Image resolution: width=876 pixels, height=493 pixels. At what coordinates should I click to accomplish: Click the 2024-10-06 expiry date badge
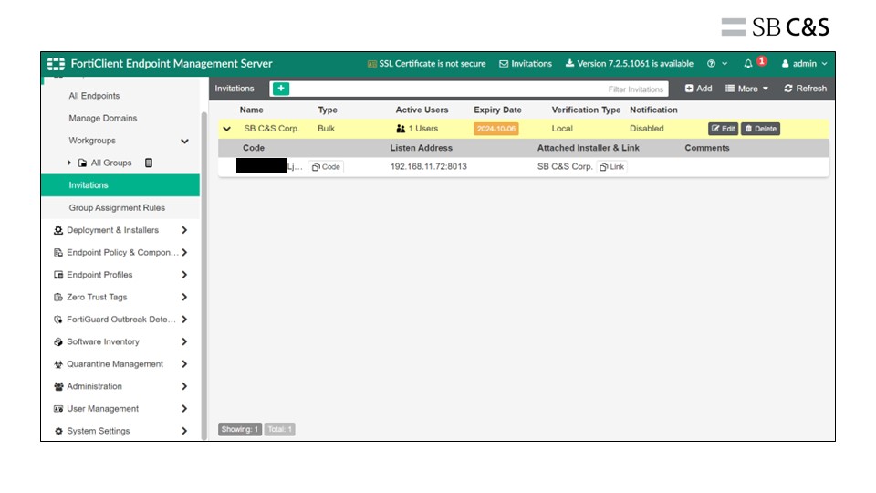(x=496, y=129)
